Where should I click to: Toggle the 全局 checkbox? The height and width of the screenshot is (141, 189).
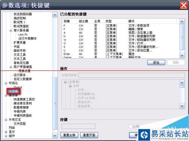130,126
